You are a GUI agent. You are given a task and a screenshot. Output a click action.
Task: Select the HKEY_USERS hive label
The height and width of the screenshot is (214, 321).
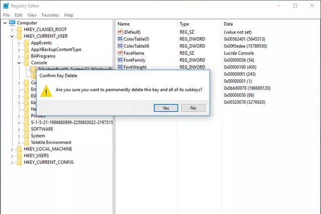37,156
